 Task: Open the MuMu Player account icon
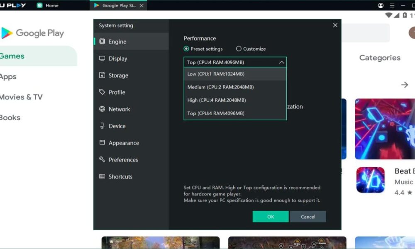[380, 5]
